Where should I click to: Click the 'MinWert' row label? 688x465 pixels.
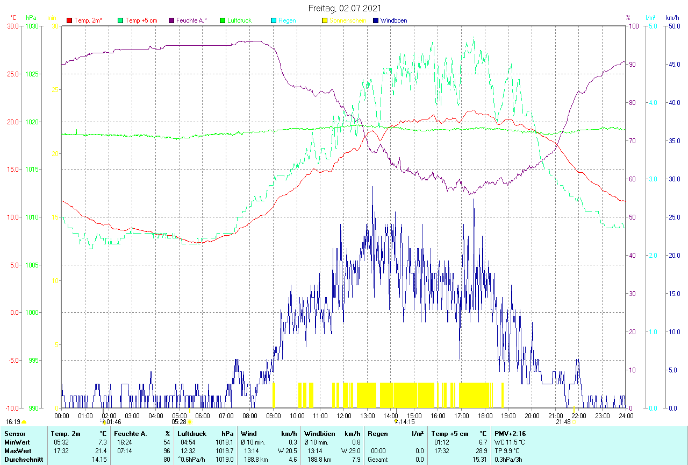(x=17, y=442)
